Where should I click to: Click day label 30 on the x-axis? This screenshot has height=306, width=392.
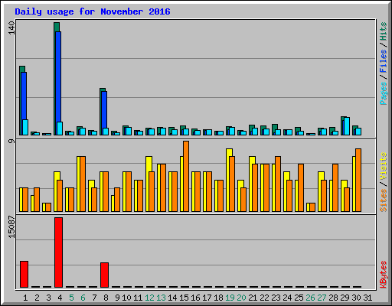coord(356,298)
